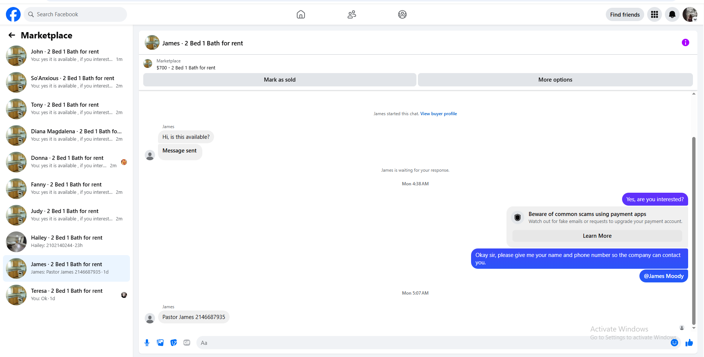Open Fanny's conversation
The image size is (704, 357).
[x=66, y=189]
